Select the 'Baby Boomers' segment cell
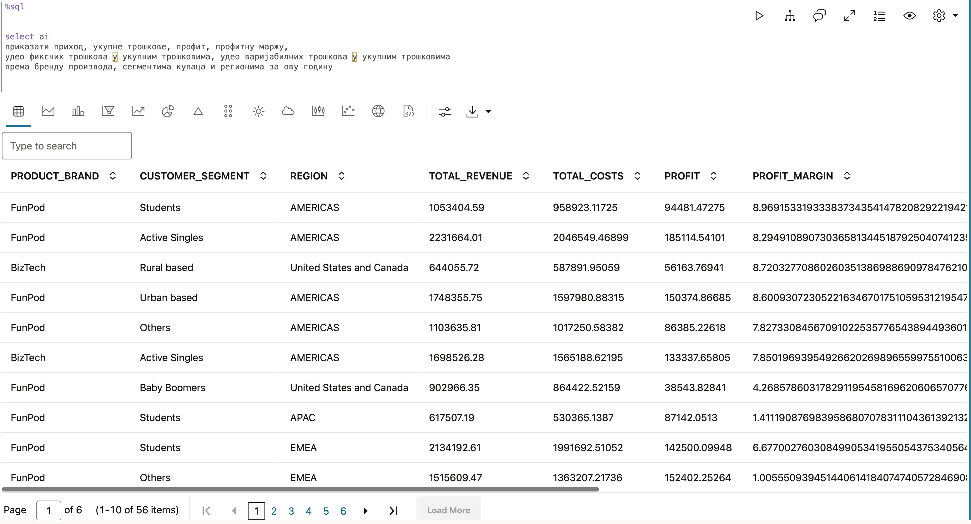 point(172,388)
